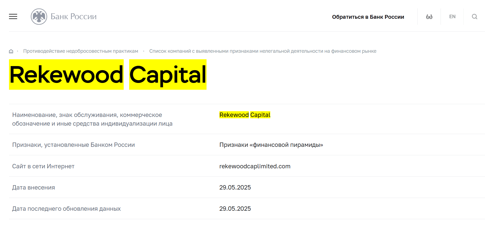Open 'Список компаний с выявленными признаками' breadcrumb
Image resolution: width=485 pixels, height=242 pixels.
(x=263, y=51)
